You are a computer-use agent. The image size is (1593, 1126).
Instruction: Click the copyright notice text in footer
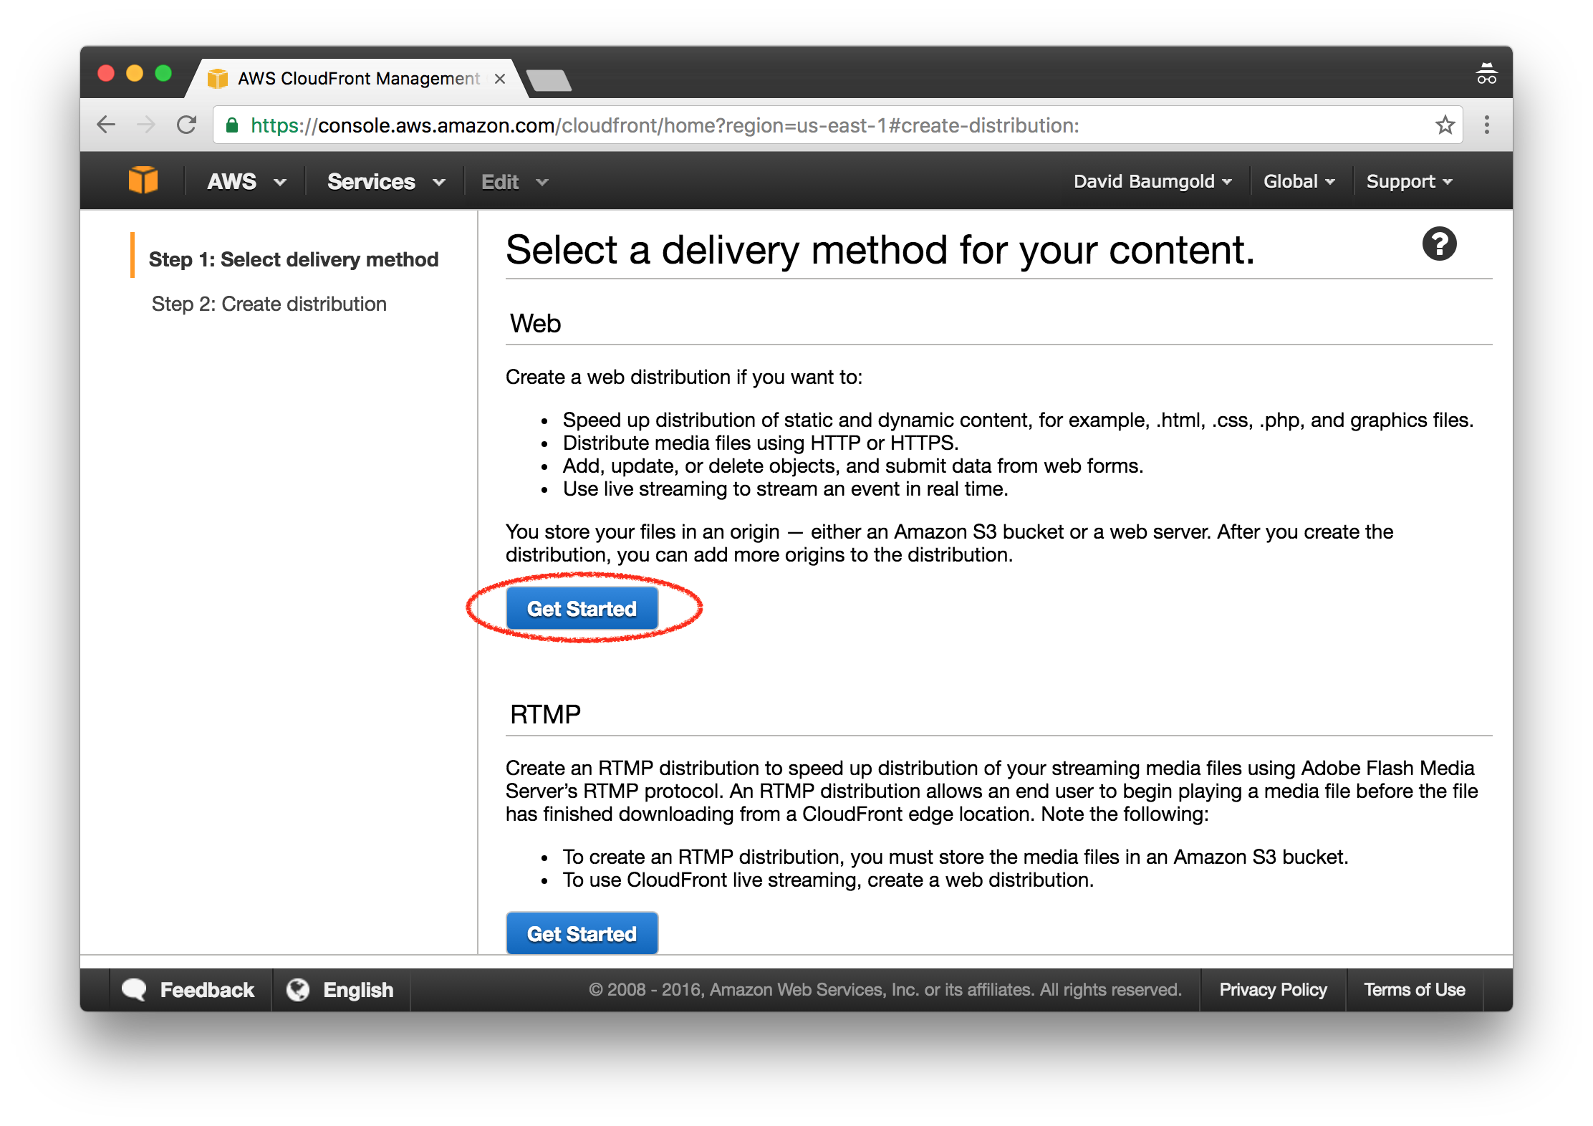(885, 989)
